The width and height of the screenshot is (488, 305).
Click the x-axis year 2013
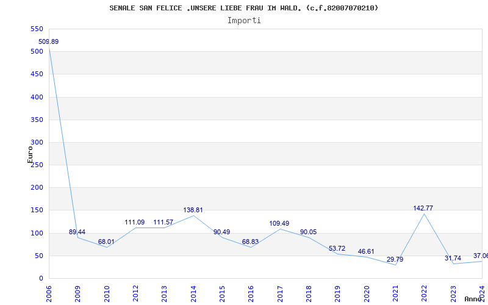(164, 293)
